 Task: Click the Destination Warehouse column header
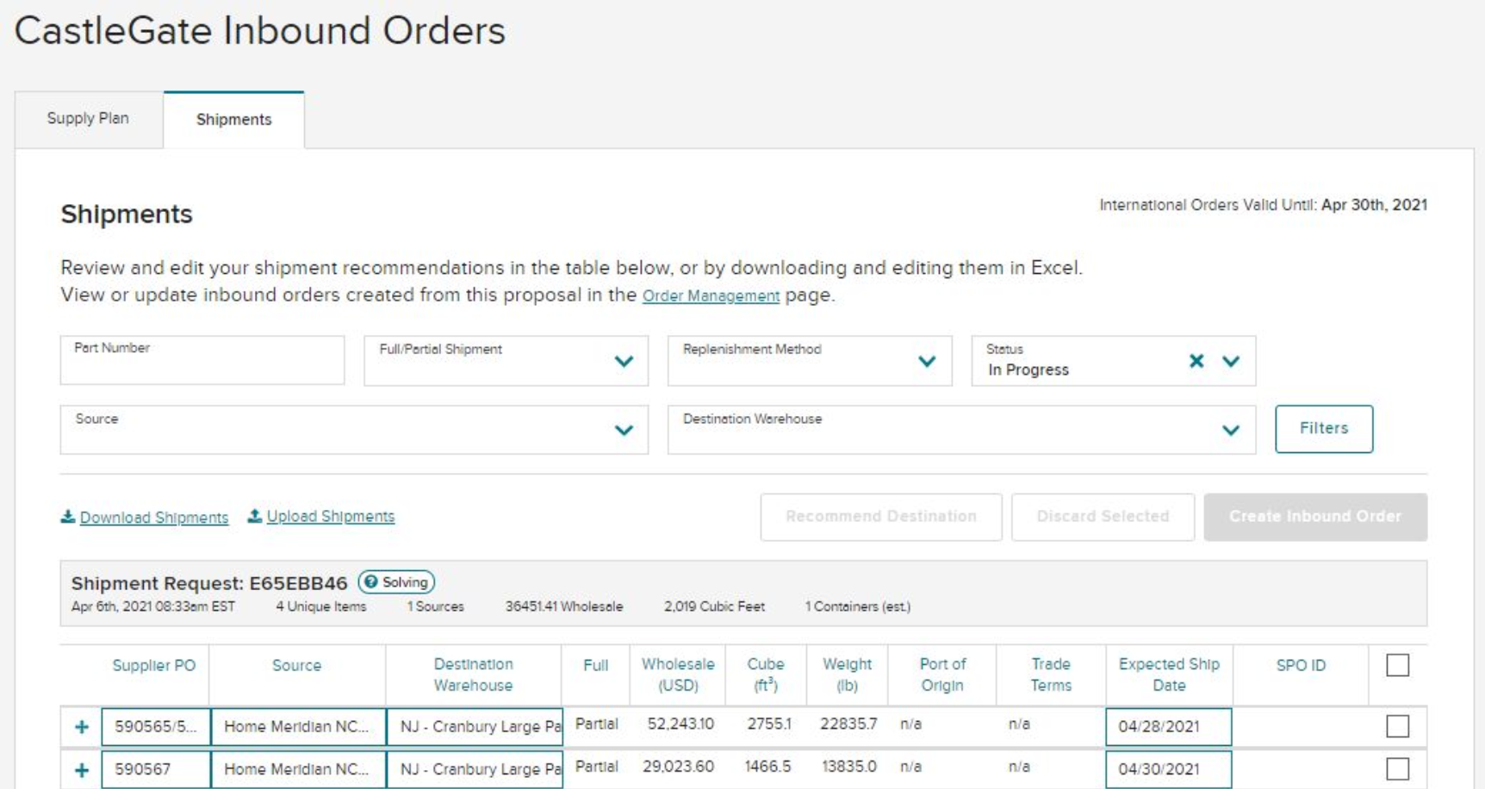(473, 674)
